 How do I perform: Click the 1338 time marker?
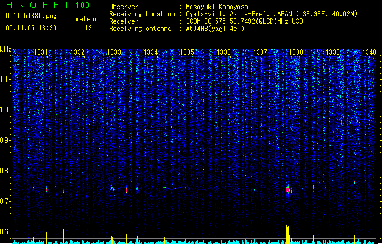pyautogui.click(x=297, y=52)
